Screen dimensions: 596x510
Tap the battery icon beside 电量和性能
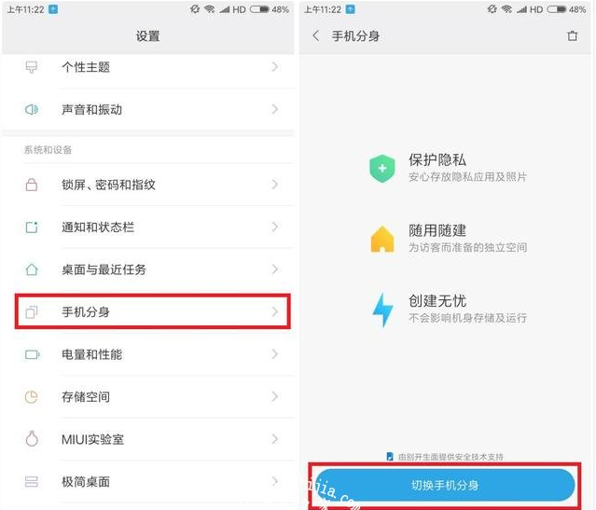tap(33, 354)
